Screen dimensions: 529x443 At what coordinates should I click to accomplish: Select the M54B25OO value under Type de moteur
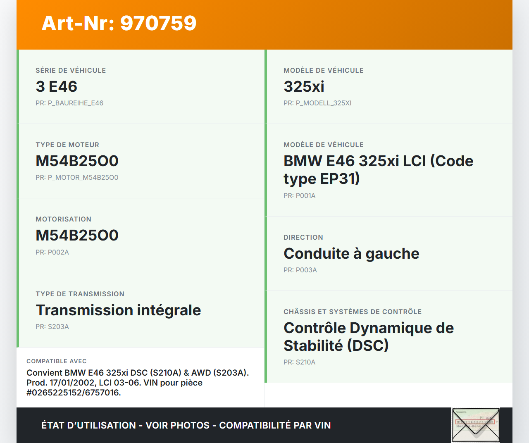(x=77, y=161)
